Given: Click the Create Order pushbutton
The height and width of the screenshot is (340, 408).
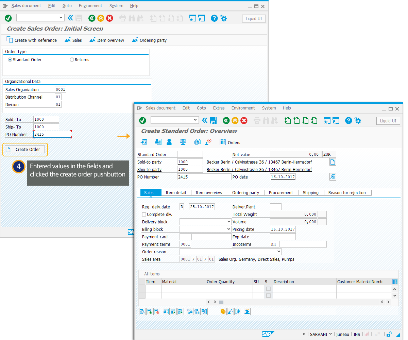Looking at the screenshot, I should click(x=25, y=150).
